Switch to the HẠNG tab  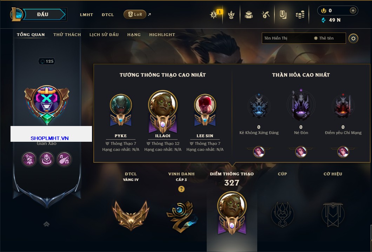pyautogui.click(x=134, y=35)
